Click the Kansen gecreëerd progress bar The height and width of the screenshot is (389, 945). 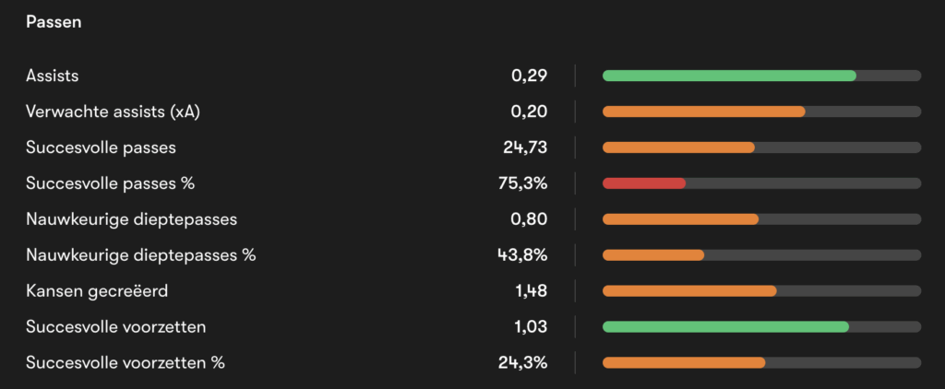689,291
